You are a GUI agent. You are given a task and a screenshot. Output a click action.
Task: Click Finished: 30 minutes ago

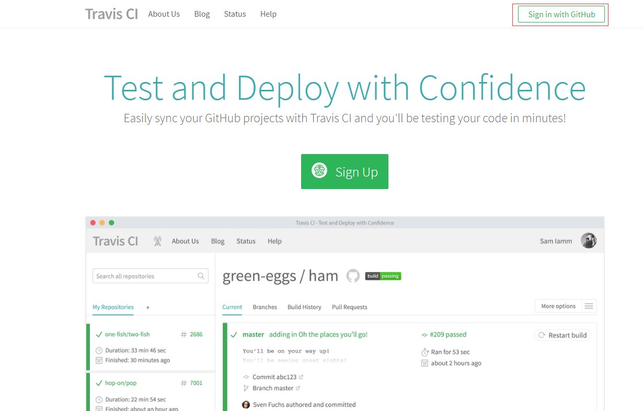click(137, 360)
